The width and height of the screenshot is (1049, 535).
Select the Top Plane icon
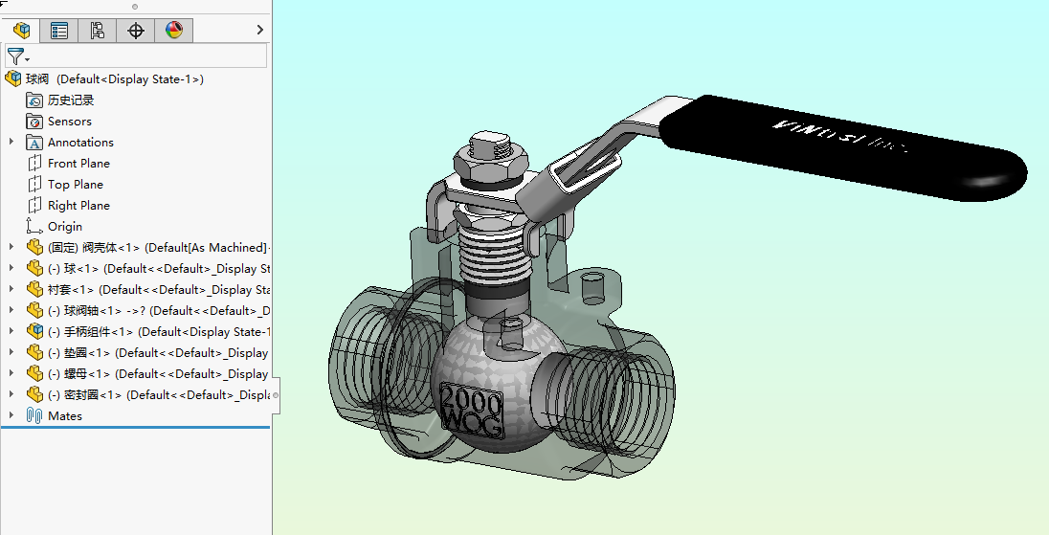(x=34, y=185)
